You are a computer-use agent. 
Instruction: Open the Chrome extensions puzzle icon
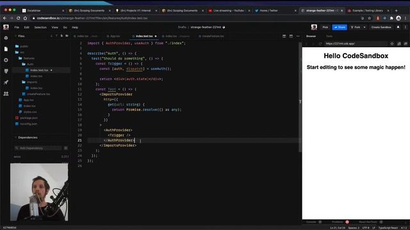point(391,18)
